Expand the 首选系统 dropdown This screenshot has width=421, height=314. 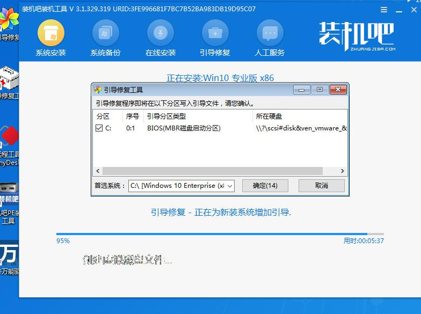pos(230,186)
